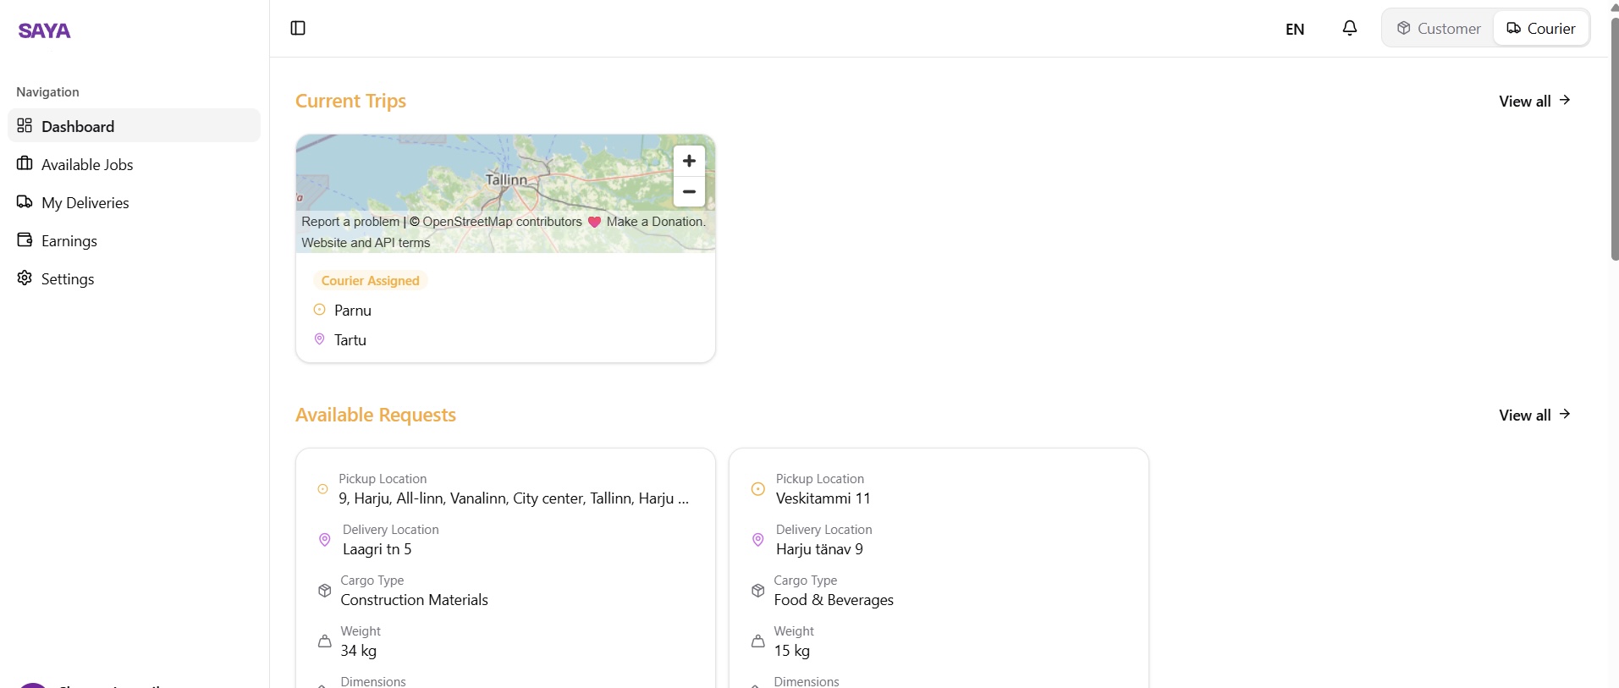Click the 34 kg weight value
1619x688 pixels.
[x=358, y=651]
